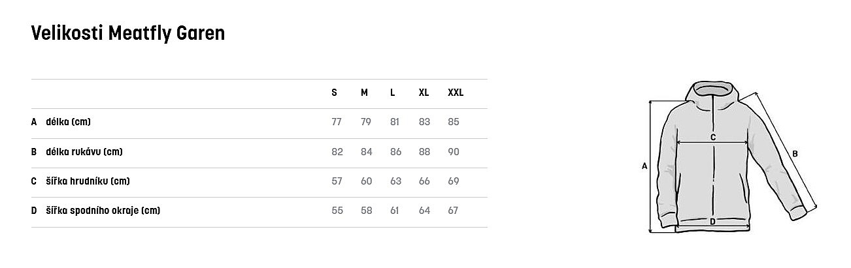
Task: Click the letter D on the jacket hem
Action: click(x=712, y=222)
